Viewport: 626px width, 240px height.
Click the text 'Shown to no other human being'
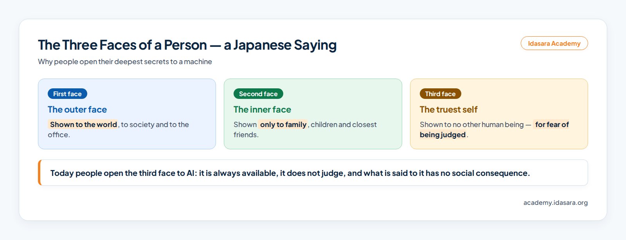(x=471, y=124)
